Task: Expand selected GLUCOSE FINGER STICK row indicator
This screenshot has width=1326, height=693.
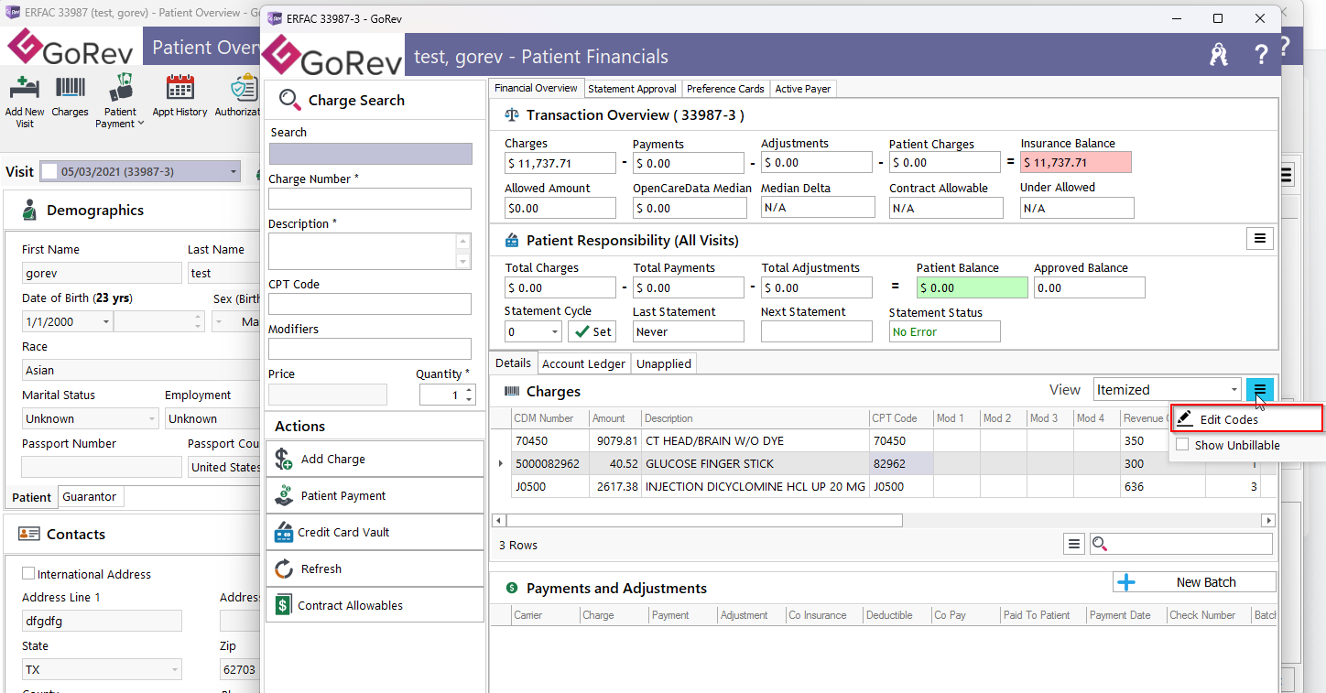Action: [x=500, y=463]
